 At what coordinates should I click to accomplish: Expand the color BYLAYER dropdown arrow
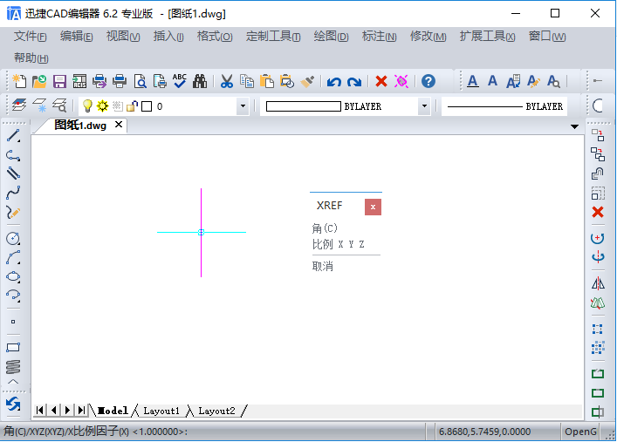coord(424,106)
